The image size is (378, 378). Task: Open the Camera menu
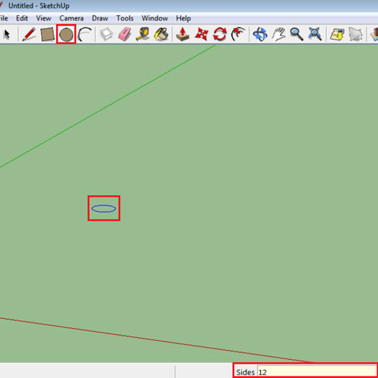coord(71,18)
